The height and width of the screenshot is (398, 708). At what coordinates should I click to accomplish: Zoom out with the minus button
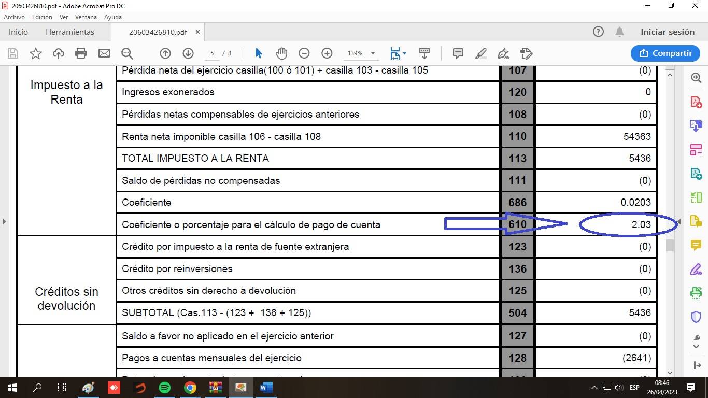coord(304,53)
